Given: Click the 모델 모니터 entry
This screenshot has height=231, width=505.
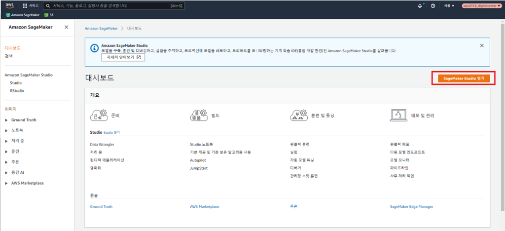Looking at the screenshot, I should tap(399, 160).
